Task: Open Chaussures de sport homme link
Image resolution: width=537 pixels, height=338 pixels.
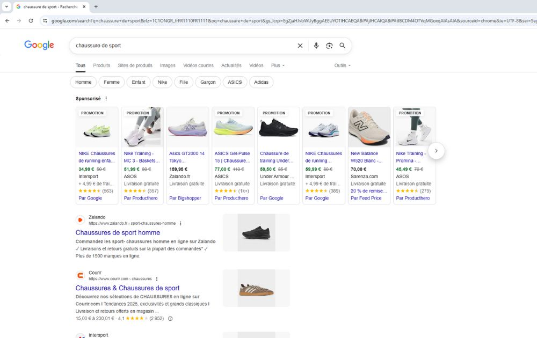Action: coord(118,233)
